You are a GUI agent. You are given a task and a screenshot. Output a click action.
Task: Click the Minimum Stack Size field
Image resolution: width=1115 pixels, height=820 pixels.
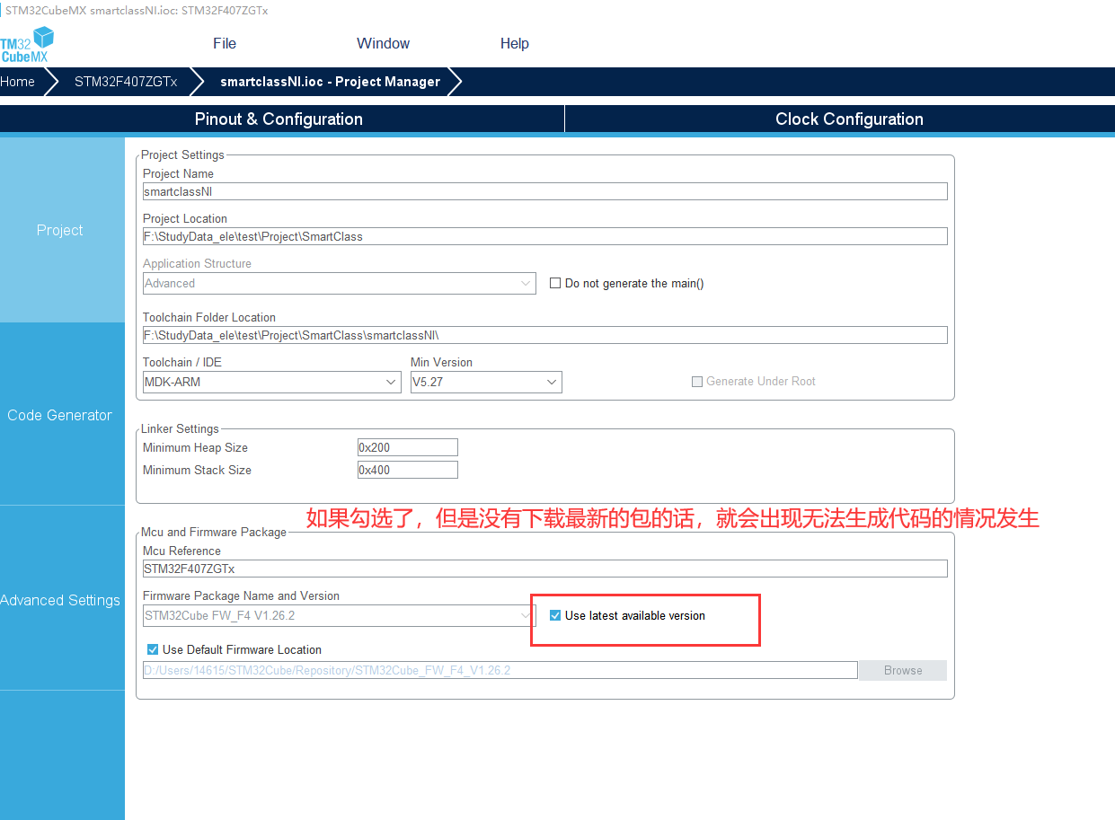[x=408, y=470]
